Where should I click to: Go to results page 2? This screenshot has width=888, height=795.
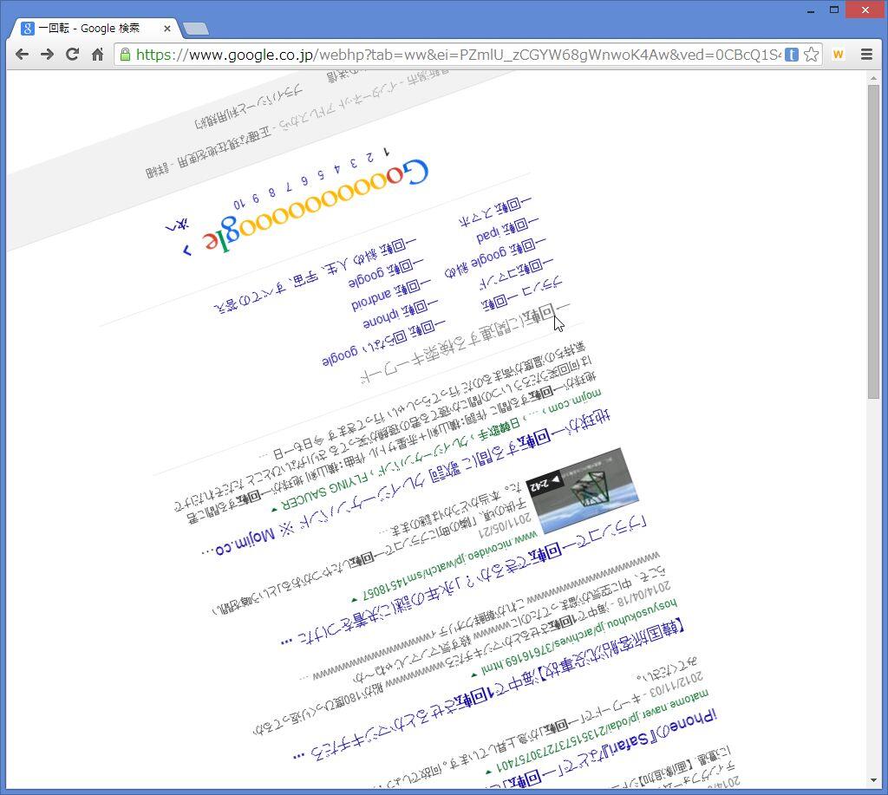pyautogui.click(x=369, y=158)
